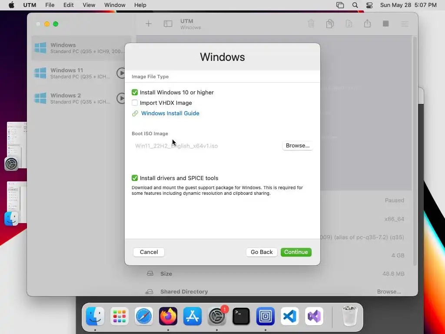Click the move document icon in toolbar

click(349, 24)
